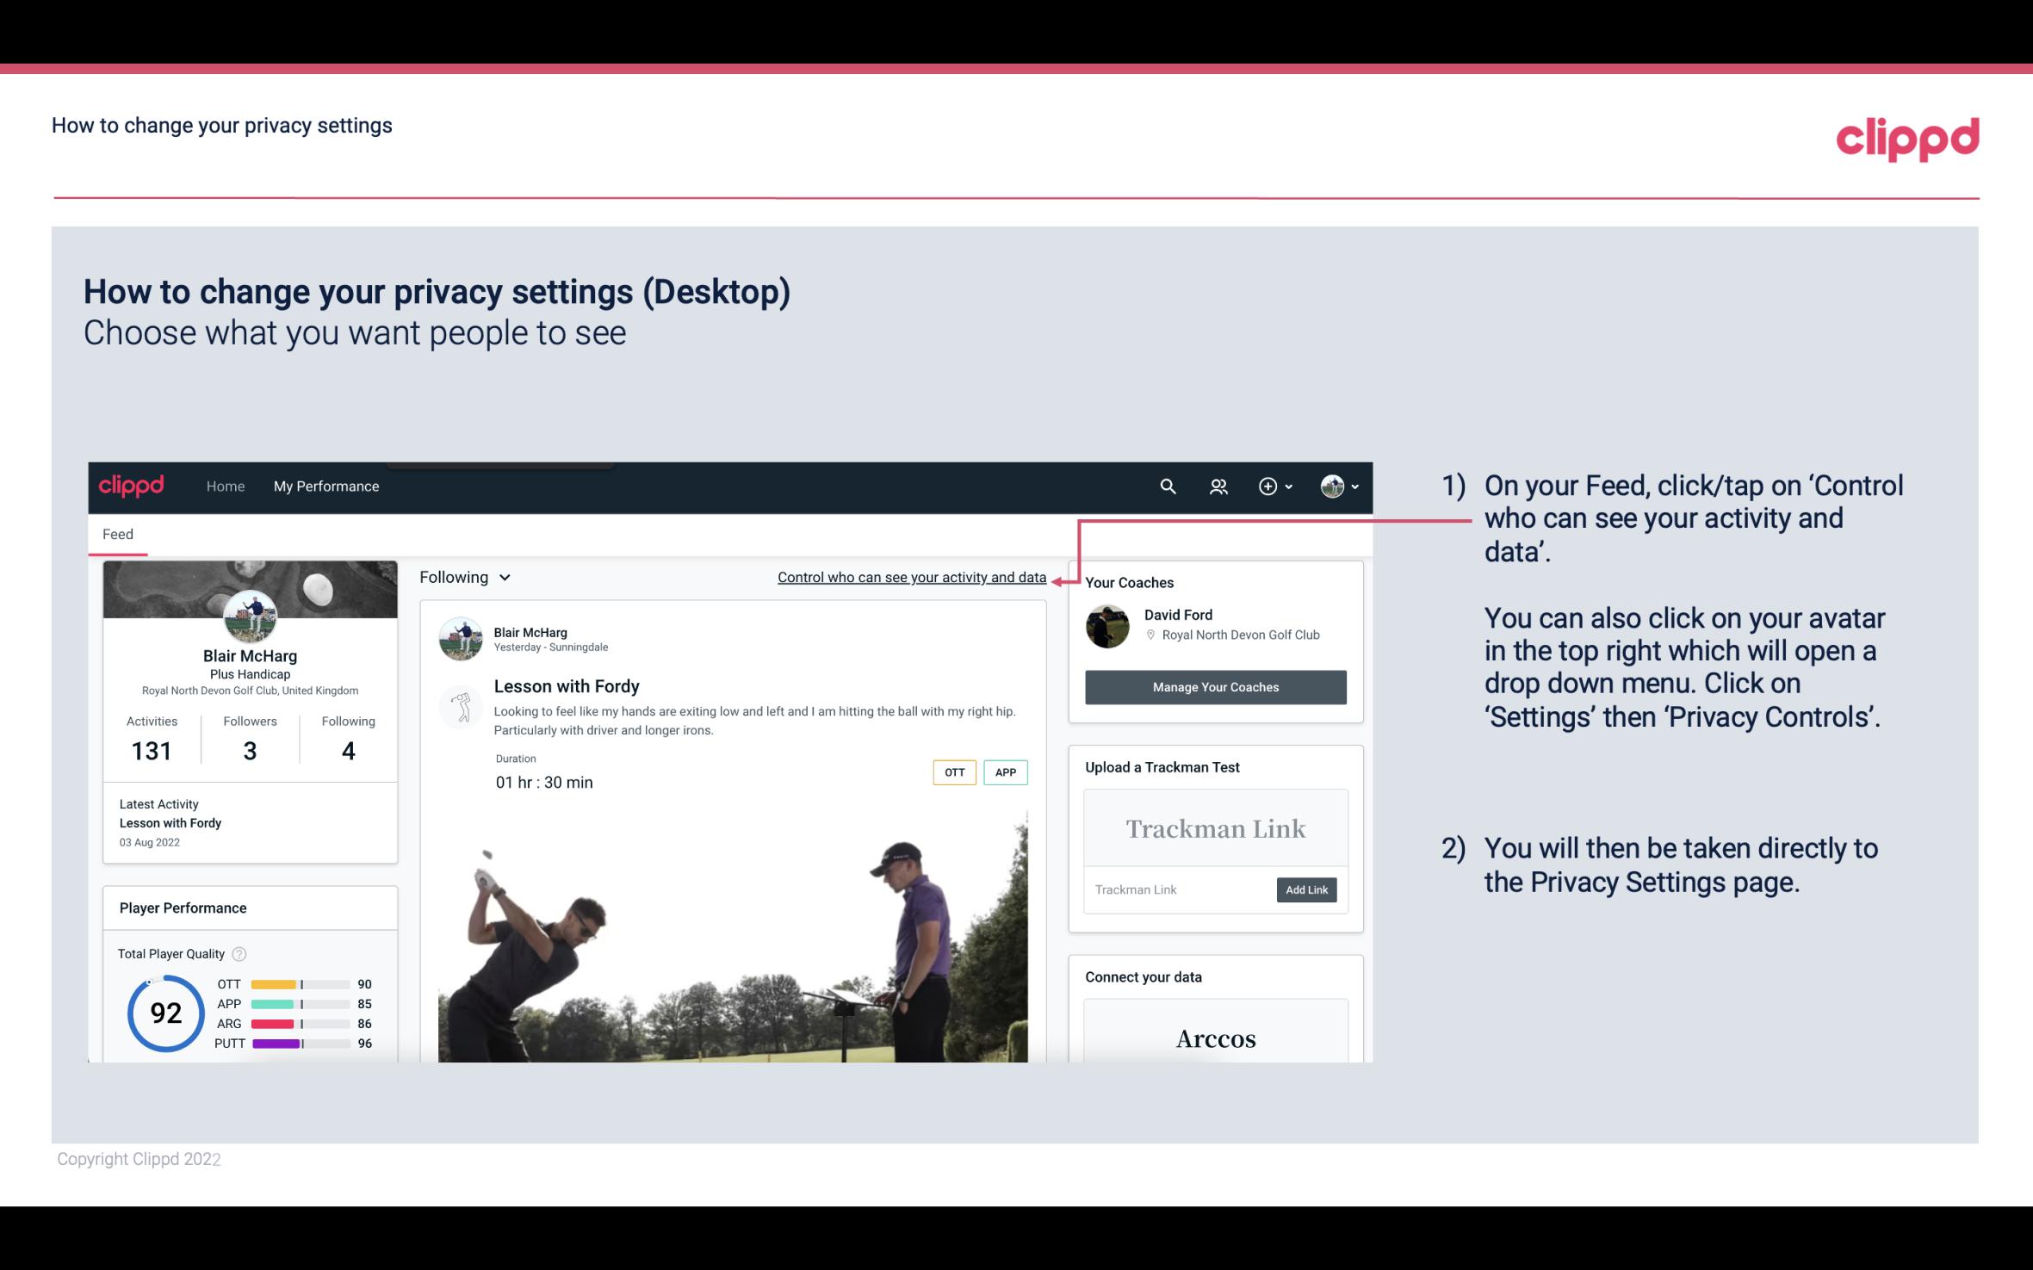Click the Manage Your Coaches button

coord(1214,686)
